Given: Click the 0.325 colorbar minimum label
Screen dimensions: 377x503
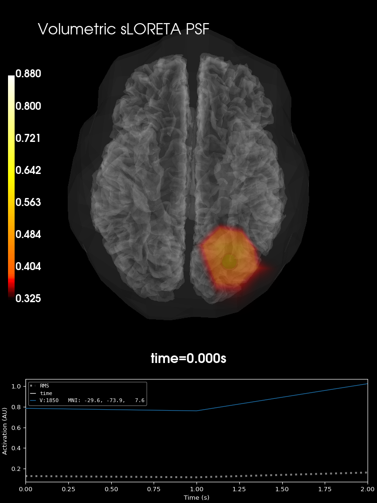Looking at the screenshot, I should click(28, 298).
